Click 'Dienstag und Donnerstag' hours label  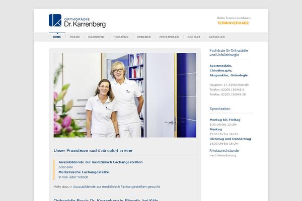pyautogui.click(x=231, y=139)
